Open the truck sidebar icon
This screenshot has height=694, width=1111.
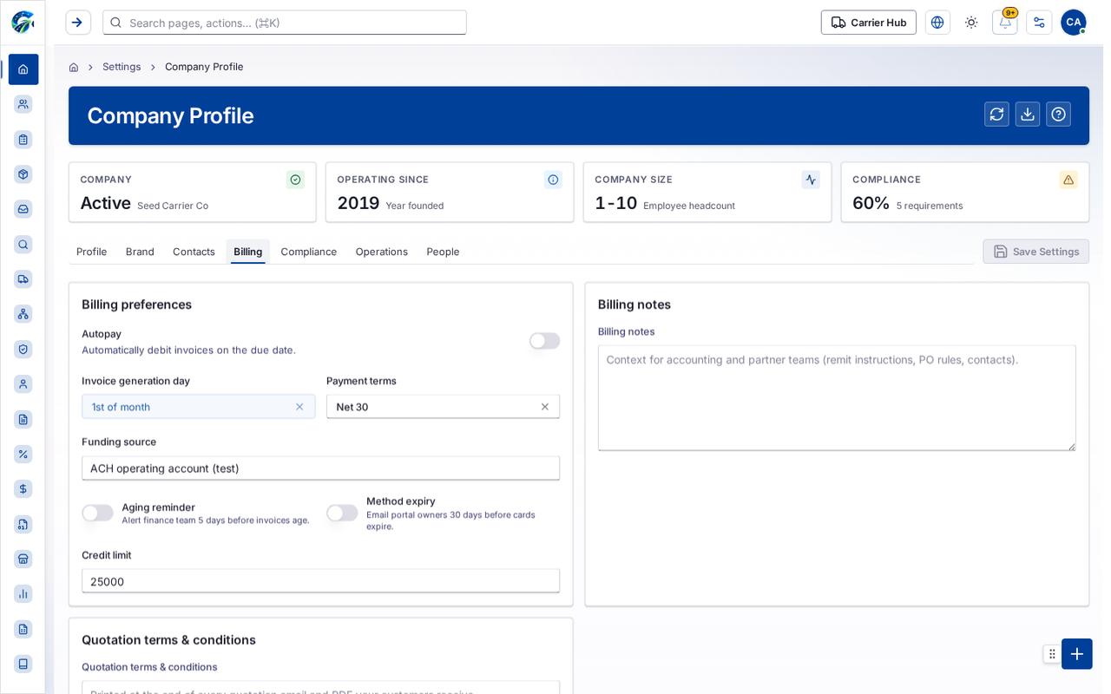(x=23, y=279)
